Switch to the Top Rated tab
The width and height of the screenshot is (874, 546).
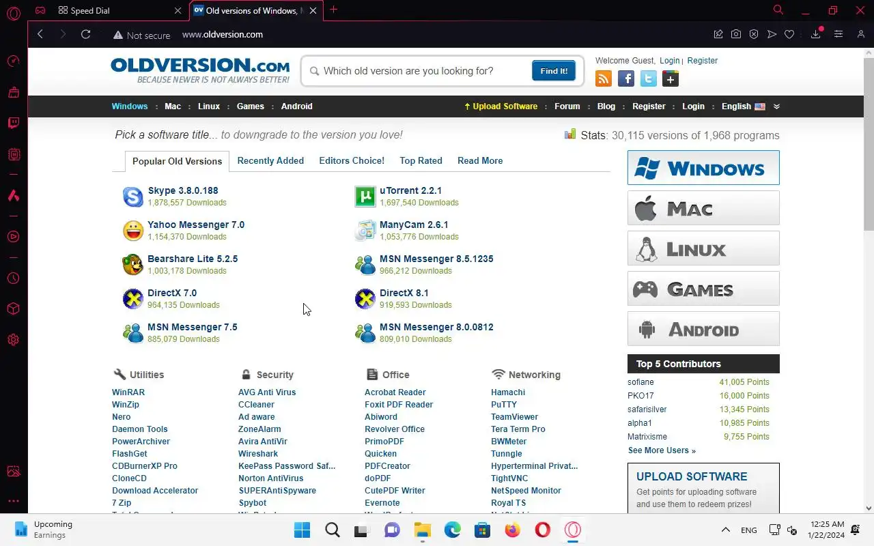pyautogui.click(x=421, y=160)
